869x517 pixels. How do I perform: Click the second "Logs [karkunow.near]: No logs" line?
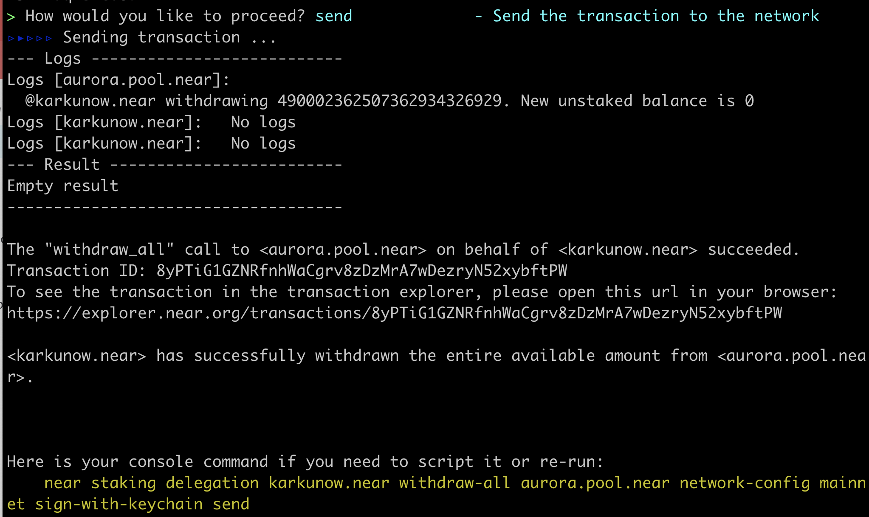(x=152, y=143)
